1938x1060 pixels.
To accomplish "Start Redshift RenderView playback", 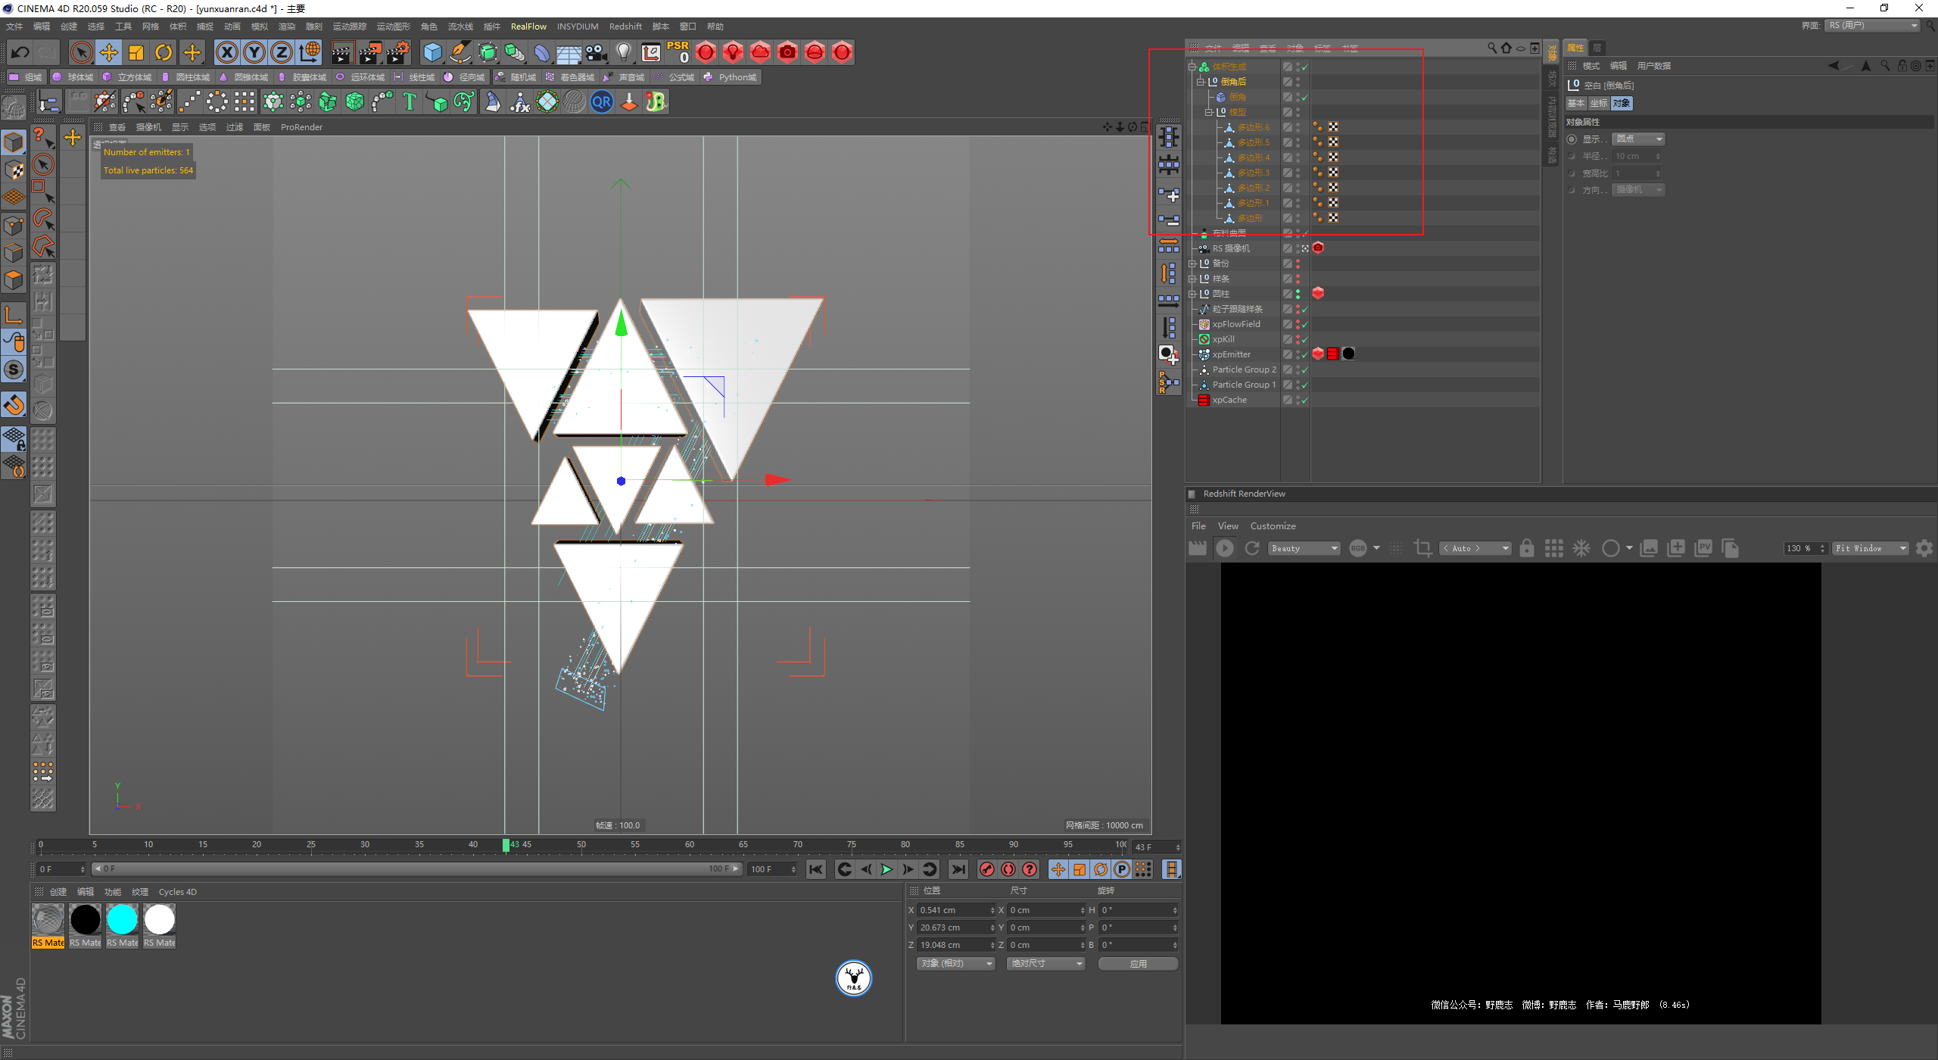I will click(x=1224, y=548).
